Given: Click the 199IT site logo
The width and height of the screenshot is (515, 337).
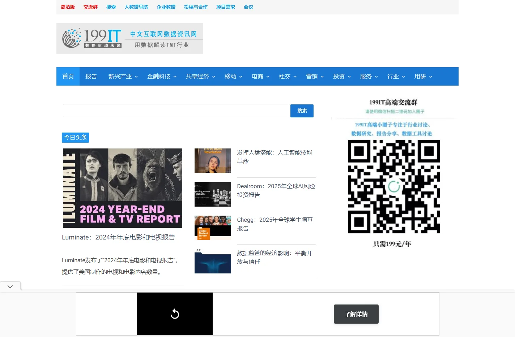Looking at the screenshot, I should 129,39.
